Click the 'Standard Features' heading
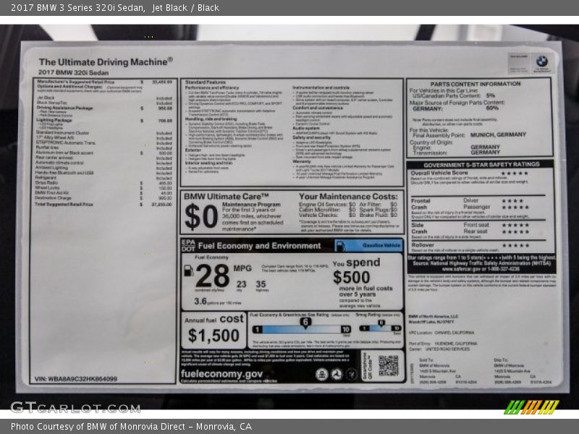Viewport: 579px width, 434px height. pyautogui.click(x=206, y=82)
